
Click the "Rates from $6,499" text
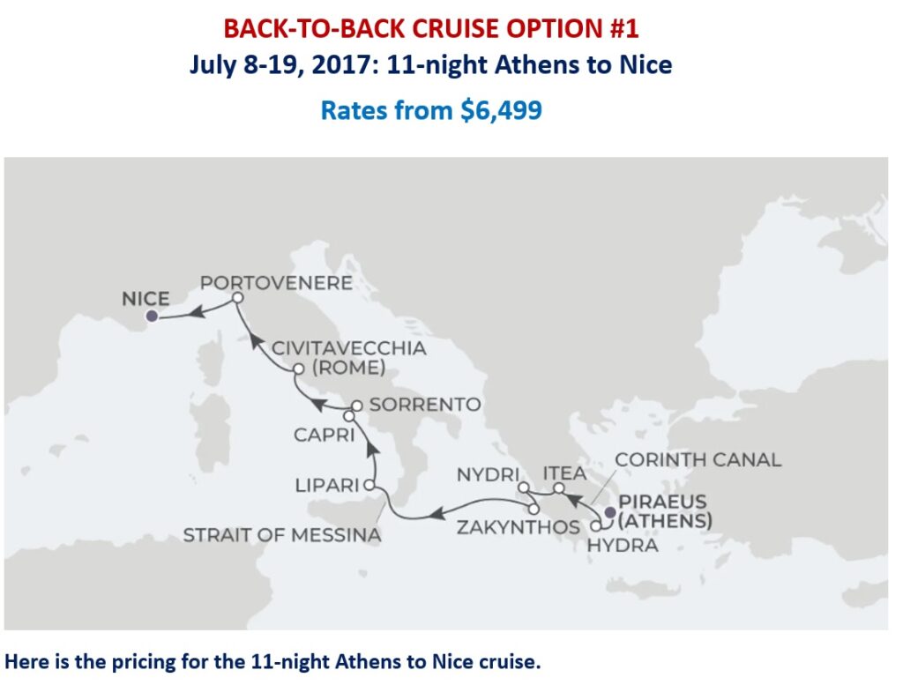coord(430,111)
